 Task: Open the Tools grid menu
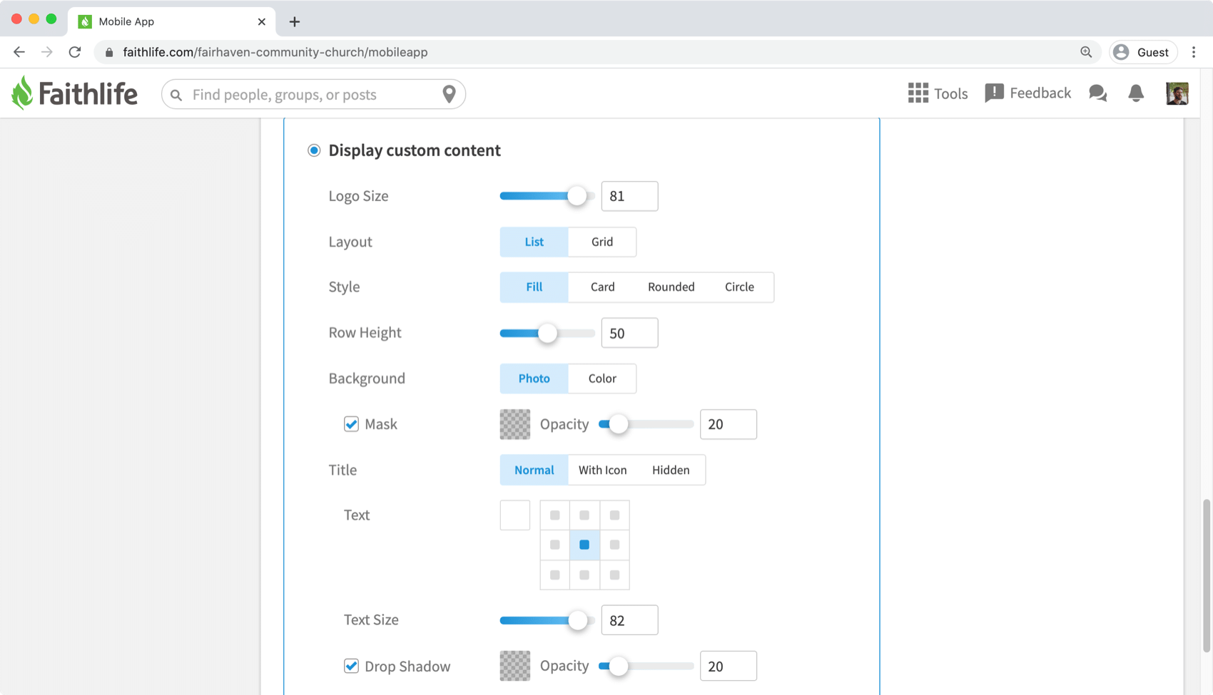pyautogui.click(x=938, y=93)
